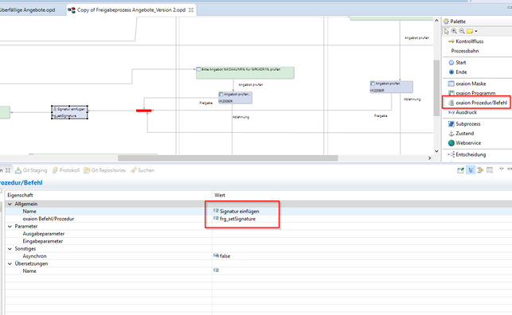Screen dimensions: 512x315
Task: Collapse the Übersetzungen property group
Action: 10,263
